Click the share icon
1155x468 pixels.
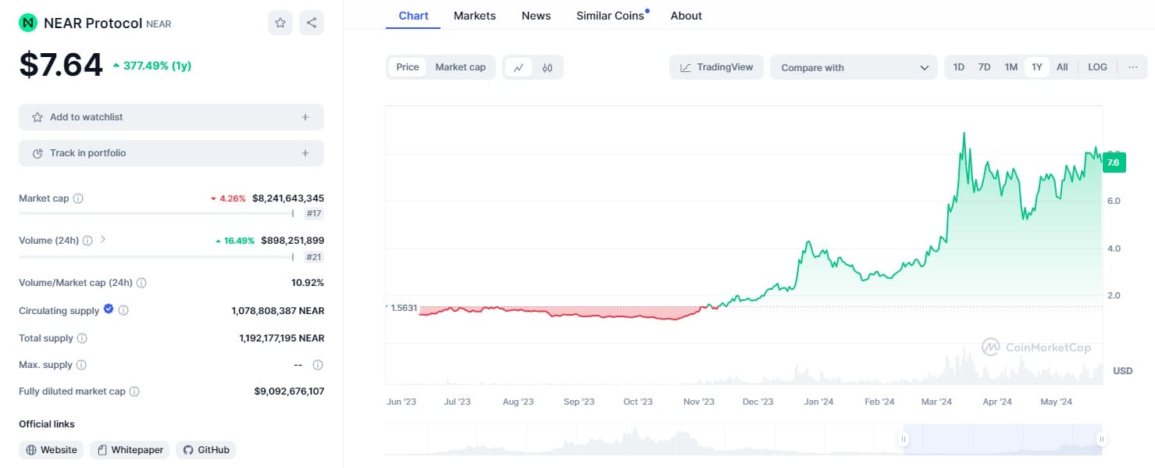pyautogui.click(x=312, y=23)
